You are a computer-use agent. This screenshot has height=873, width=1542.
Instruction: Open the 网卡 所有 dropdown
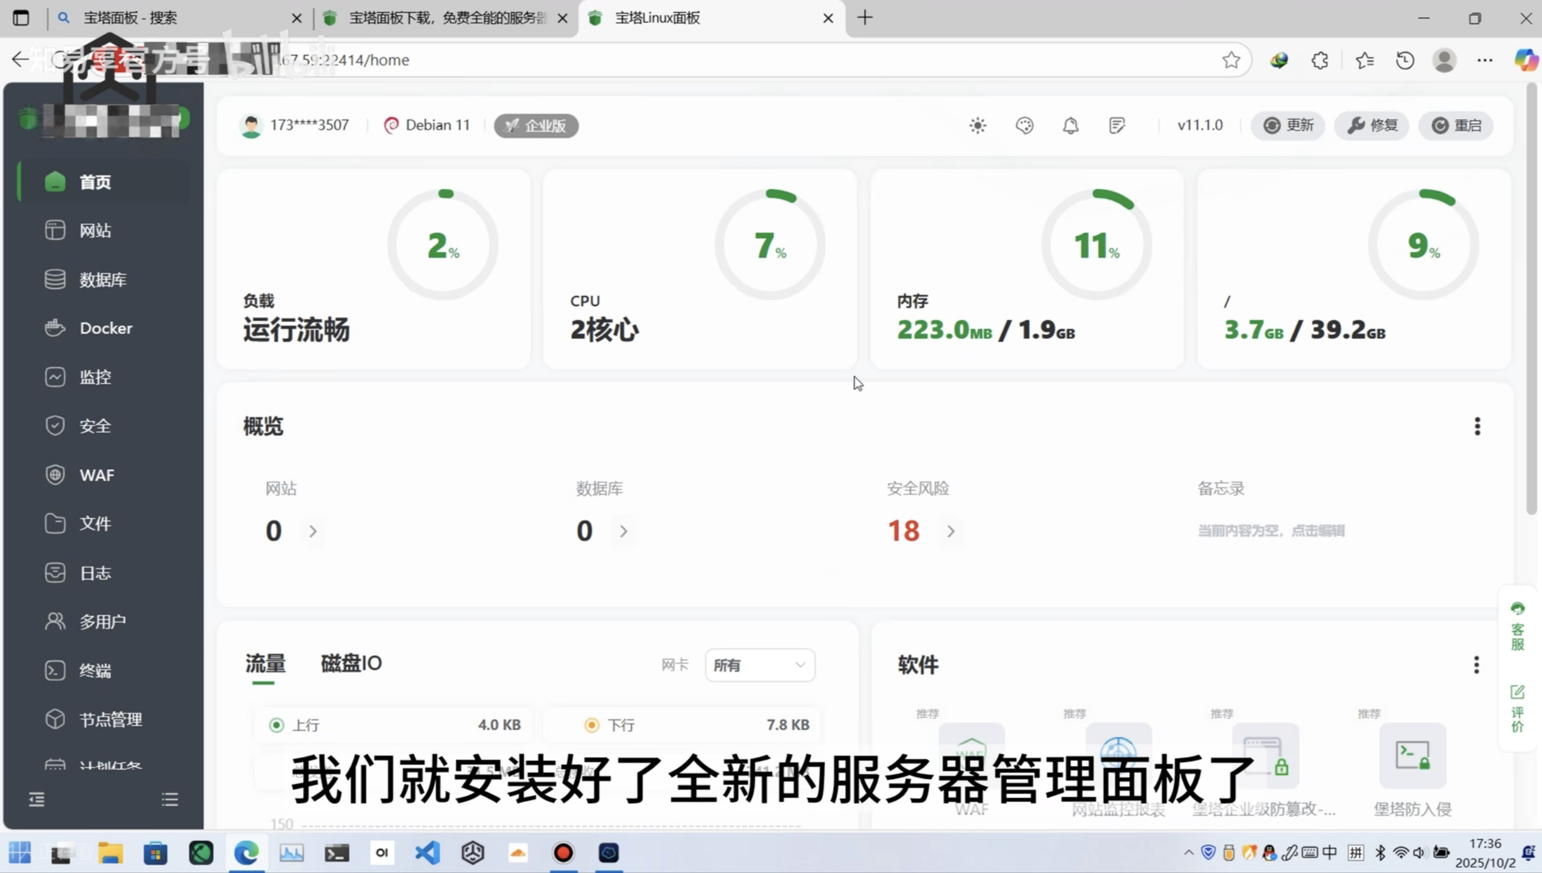coord(759,666)
